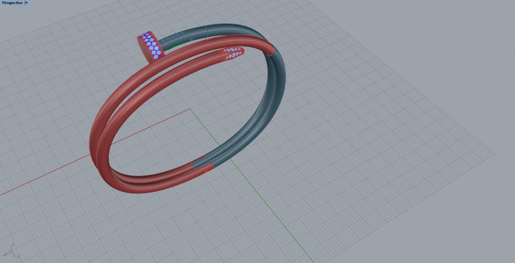Open the Perspective viewport dropdown arrow
This screenshot has height=263, width=515.
[27, 3]
